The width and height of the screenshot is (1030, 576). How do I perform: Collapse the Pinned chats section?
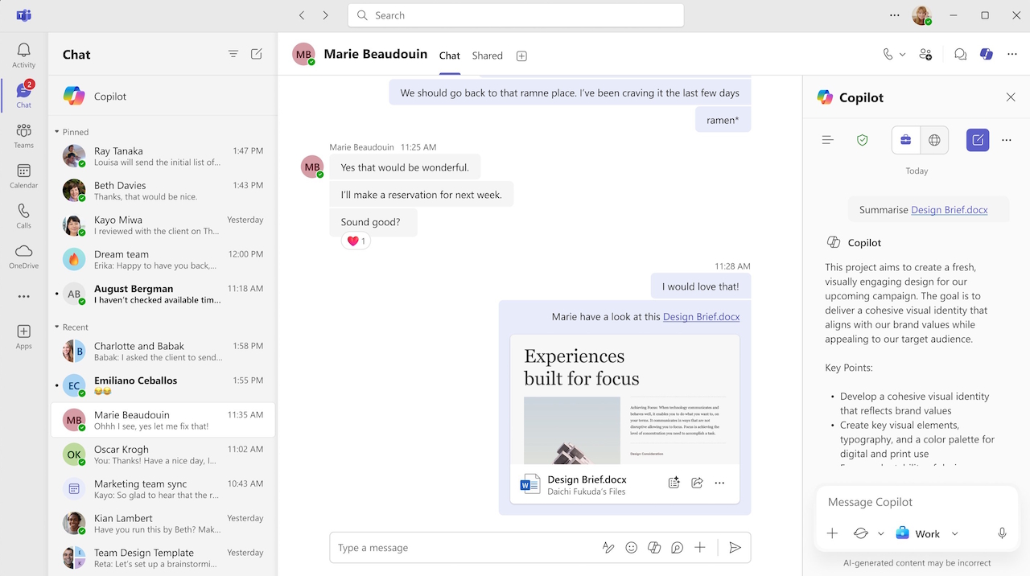(x=57, y=132)
